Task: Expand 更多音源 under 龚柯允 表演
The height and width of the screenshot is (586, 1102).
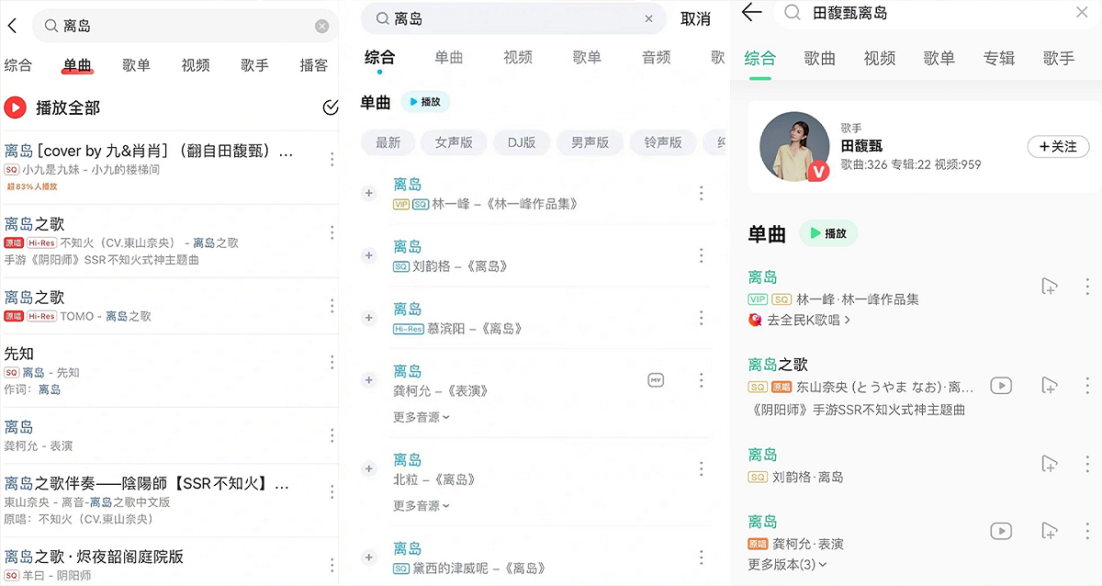Action: tap(422, 417)
